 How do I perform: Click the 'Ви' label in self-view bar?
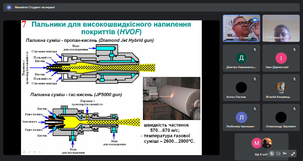(x=285, y=154)
